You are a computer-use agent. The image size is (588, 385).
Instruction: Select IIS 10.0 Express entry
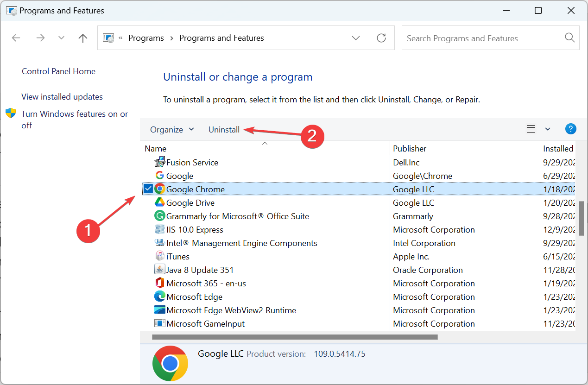pos(195,230)
